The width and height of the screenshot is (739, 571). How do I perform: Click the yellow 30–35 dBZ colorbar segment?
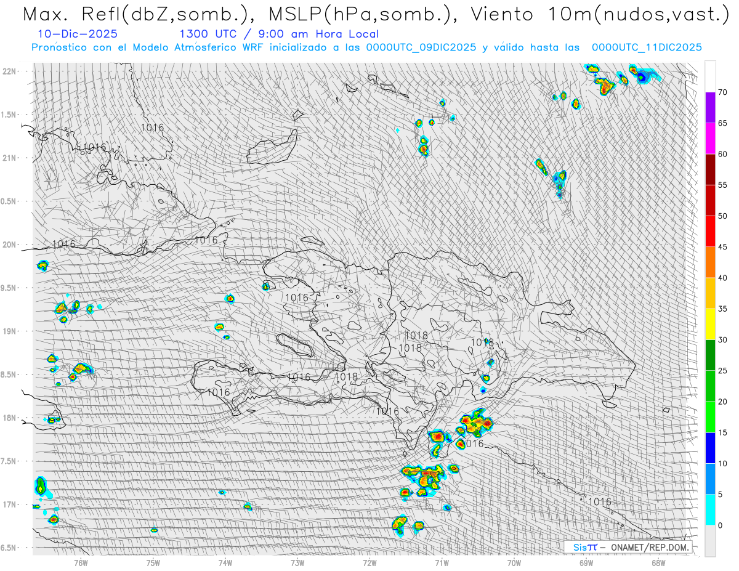pos(710,324)
